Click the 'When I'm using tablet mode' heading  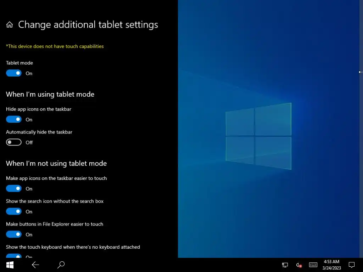pyautogui.click(x=50, y=94)
